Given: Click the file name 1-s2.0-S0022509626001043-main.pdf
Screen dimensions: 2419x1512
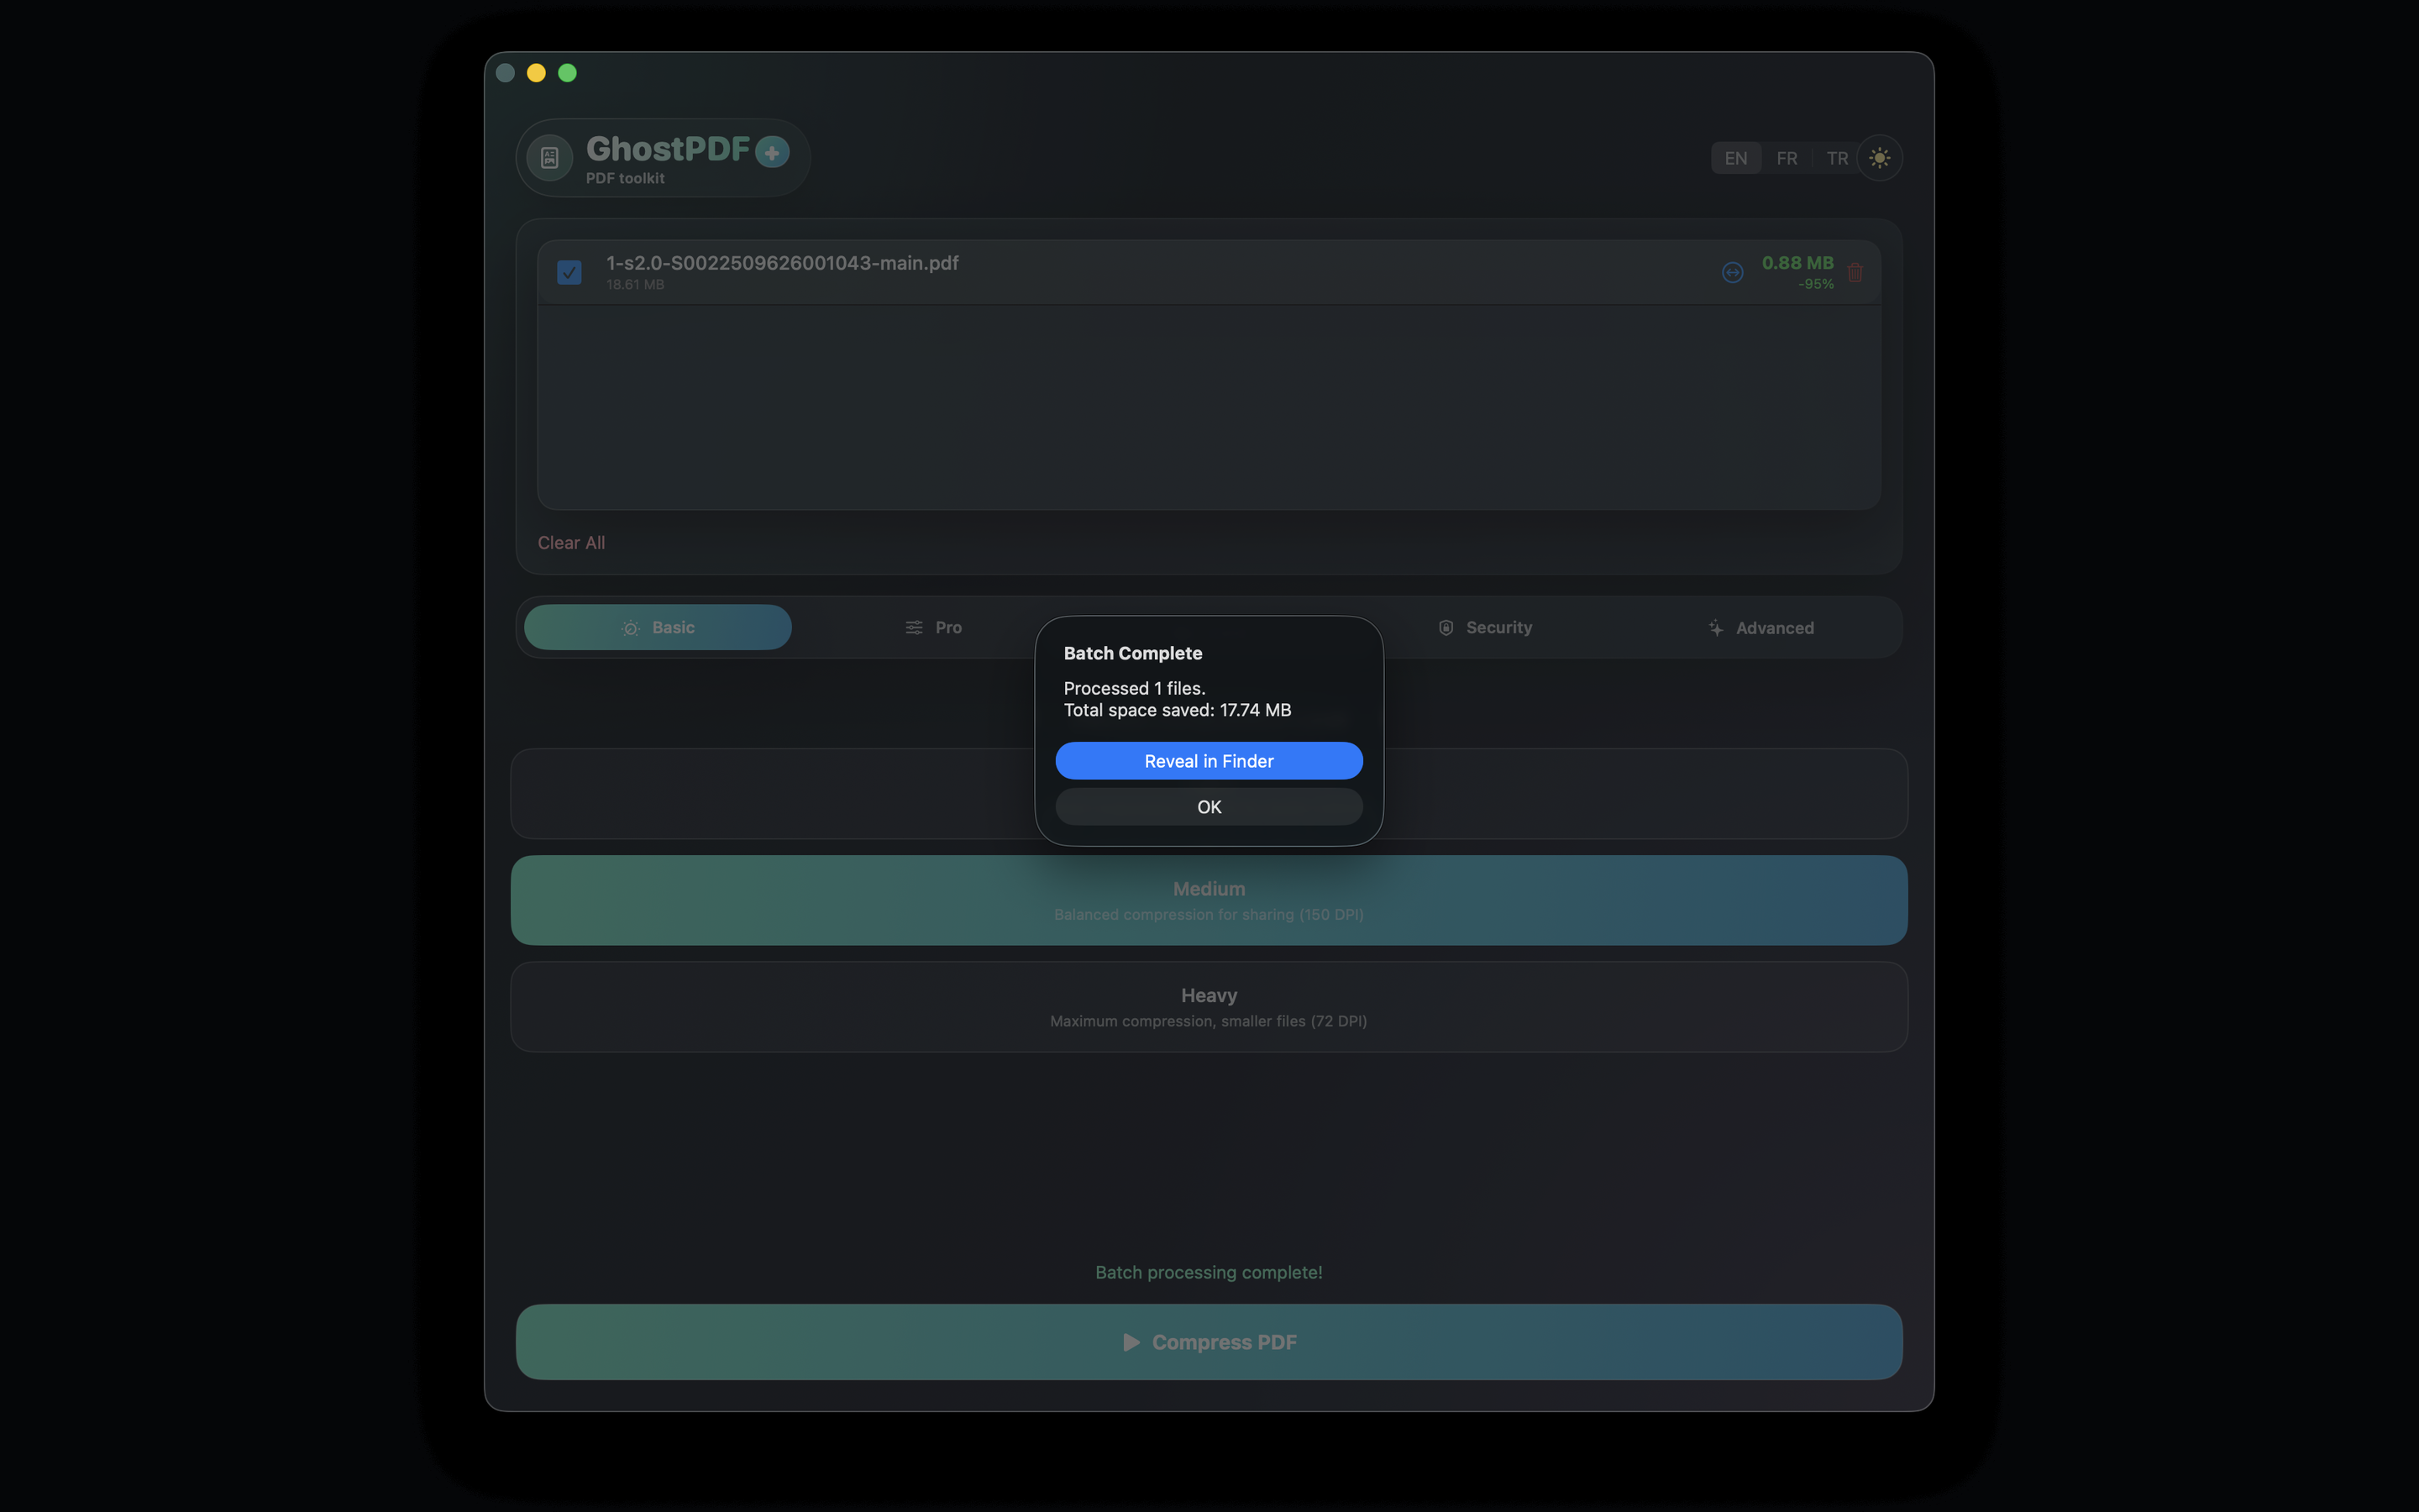Looking at the screenshot, I should coord(782,263).
